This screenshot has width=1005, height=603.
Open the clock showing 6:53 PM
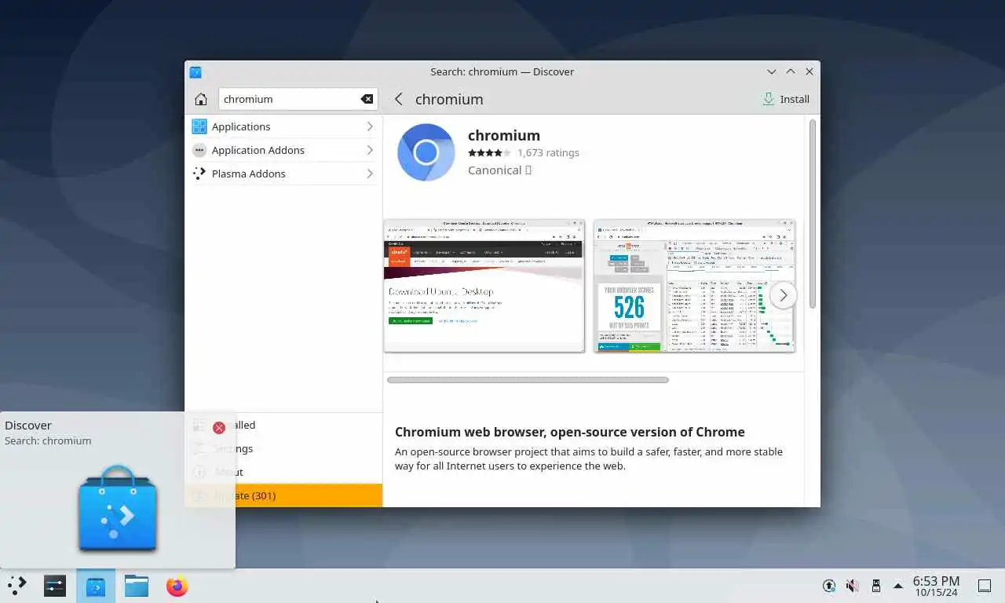coord(936,586)
